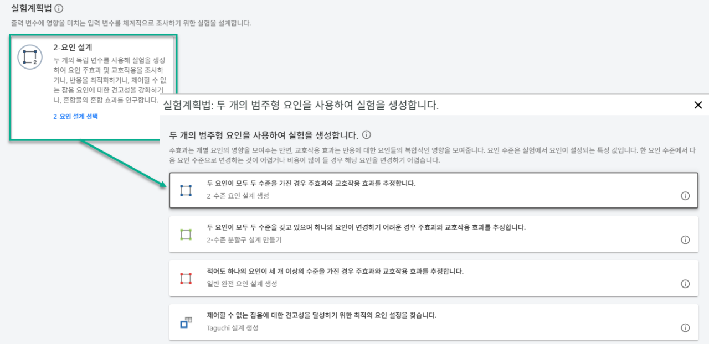Select the 2-수준 요인 설계 square icon
This screenshot has height=344, width=709.
(x=187, y=191)
